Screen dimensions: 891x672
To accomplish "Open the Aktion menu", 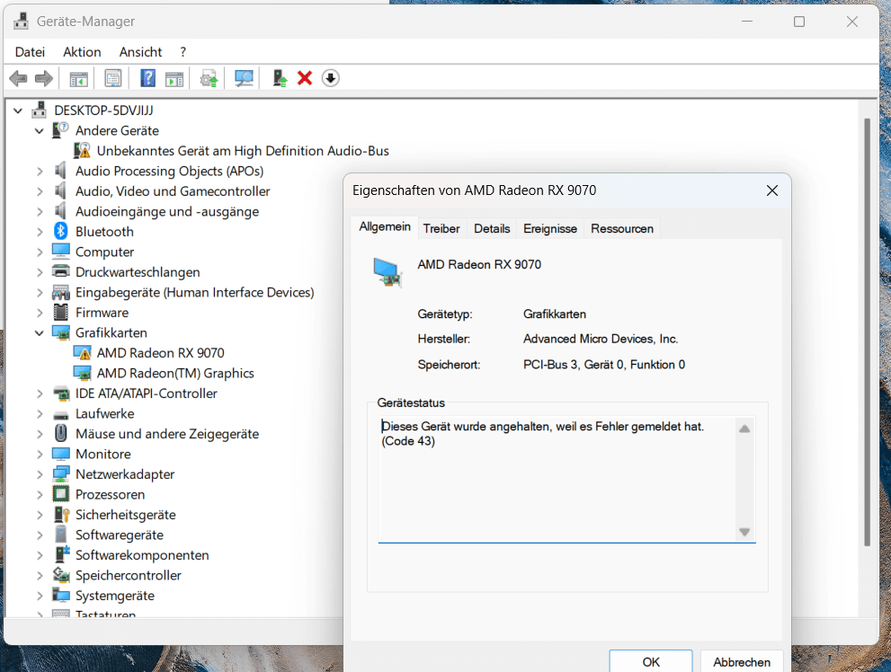I will 82,52.
